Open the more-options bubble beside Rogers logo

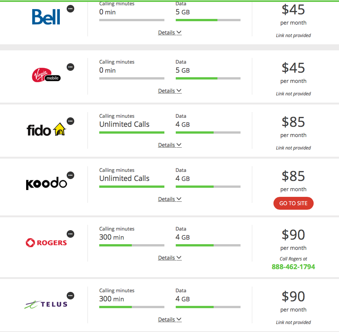pyautogui.click(x=70, y=234)
